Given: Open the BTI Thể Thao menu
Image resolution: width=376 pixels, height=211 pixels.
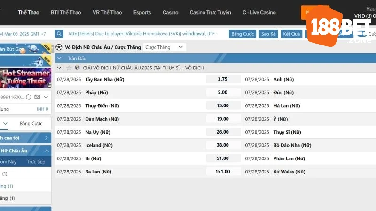Looking at the screenshot, I should click(66, 13).
